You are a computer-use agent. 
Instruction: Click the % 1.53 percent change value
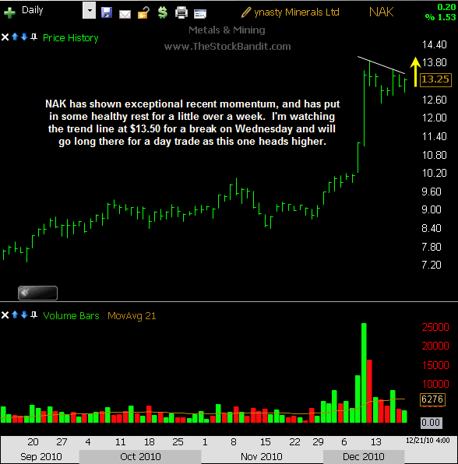point(441,17)
